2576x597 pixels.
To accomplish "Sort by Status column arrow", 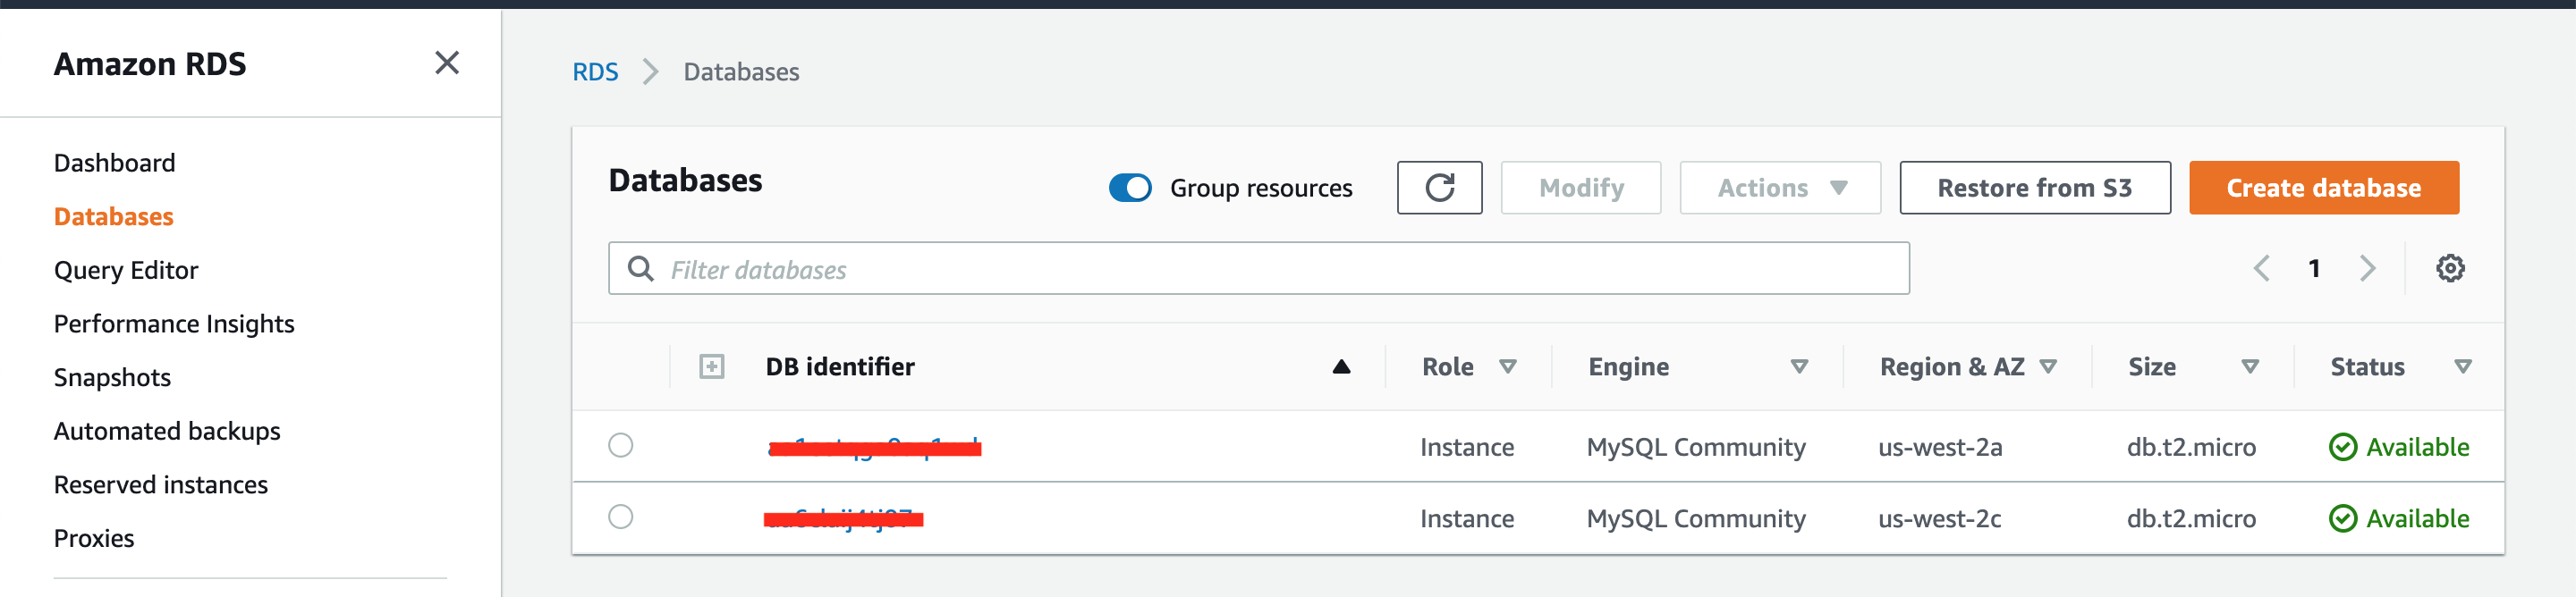I will (2463, 367).
